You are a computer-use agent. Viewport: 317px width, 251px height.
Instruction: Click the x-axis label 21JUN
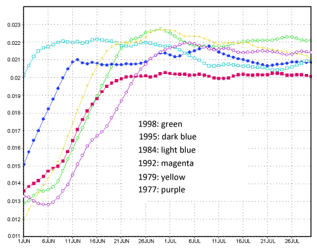click(x=122, y=241)
